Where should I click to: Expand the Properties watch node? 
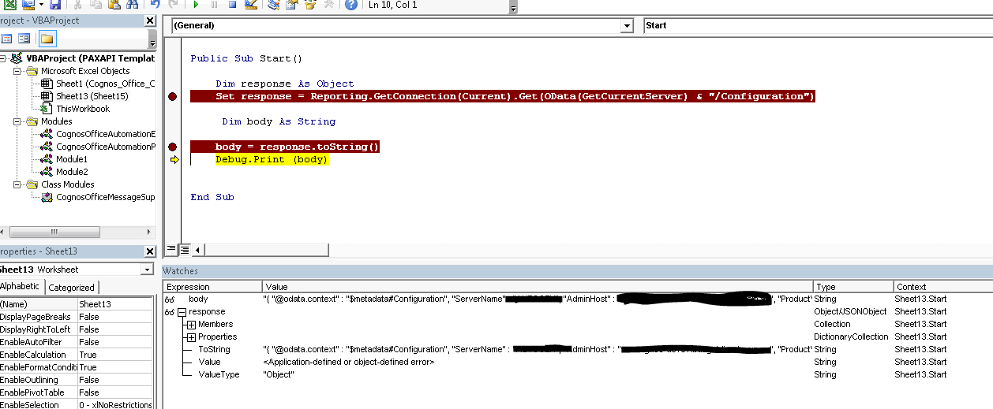click(191, 337)
